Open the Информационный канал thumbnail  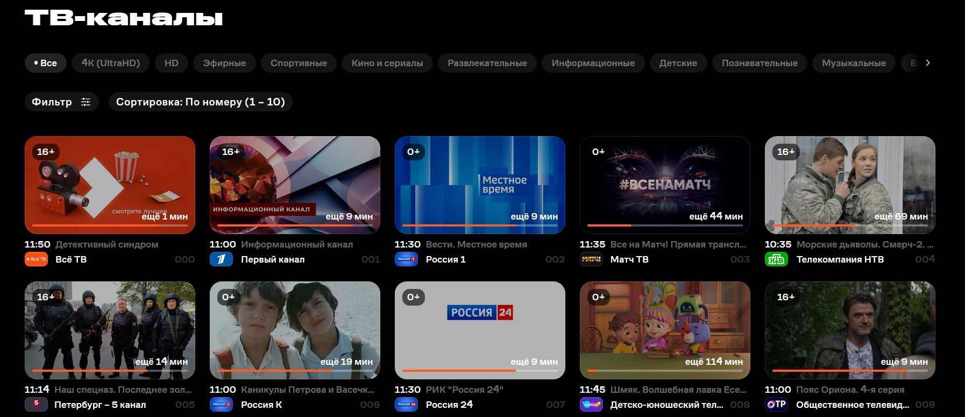295,185
